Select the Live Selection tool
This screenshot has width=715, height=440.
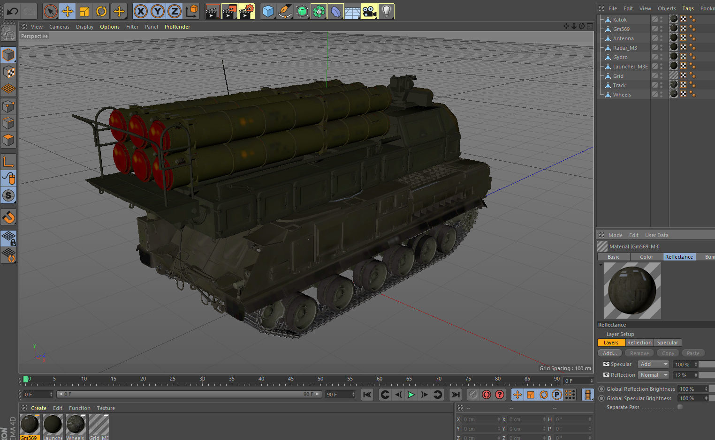tap(50, 11)
